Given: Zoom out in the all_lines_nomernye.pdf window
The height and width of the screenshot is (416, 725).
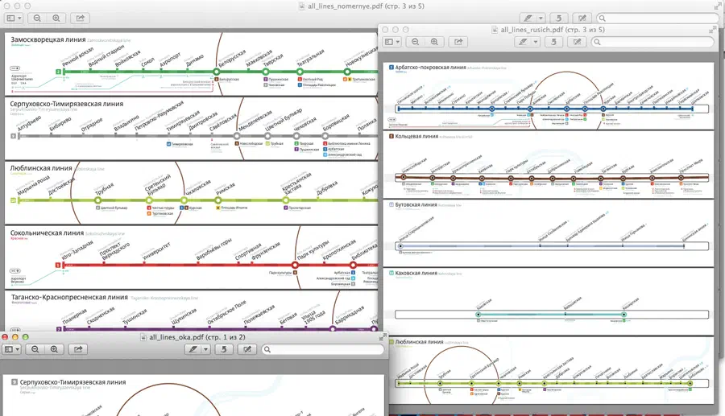Looking at the screenshot, I should click(x=37, y=18).
